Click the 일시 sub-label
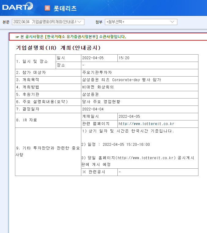Screen dimensions: 207x233 tap(61, 58)
